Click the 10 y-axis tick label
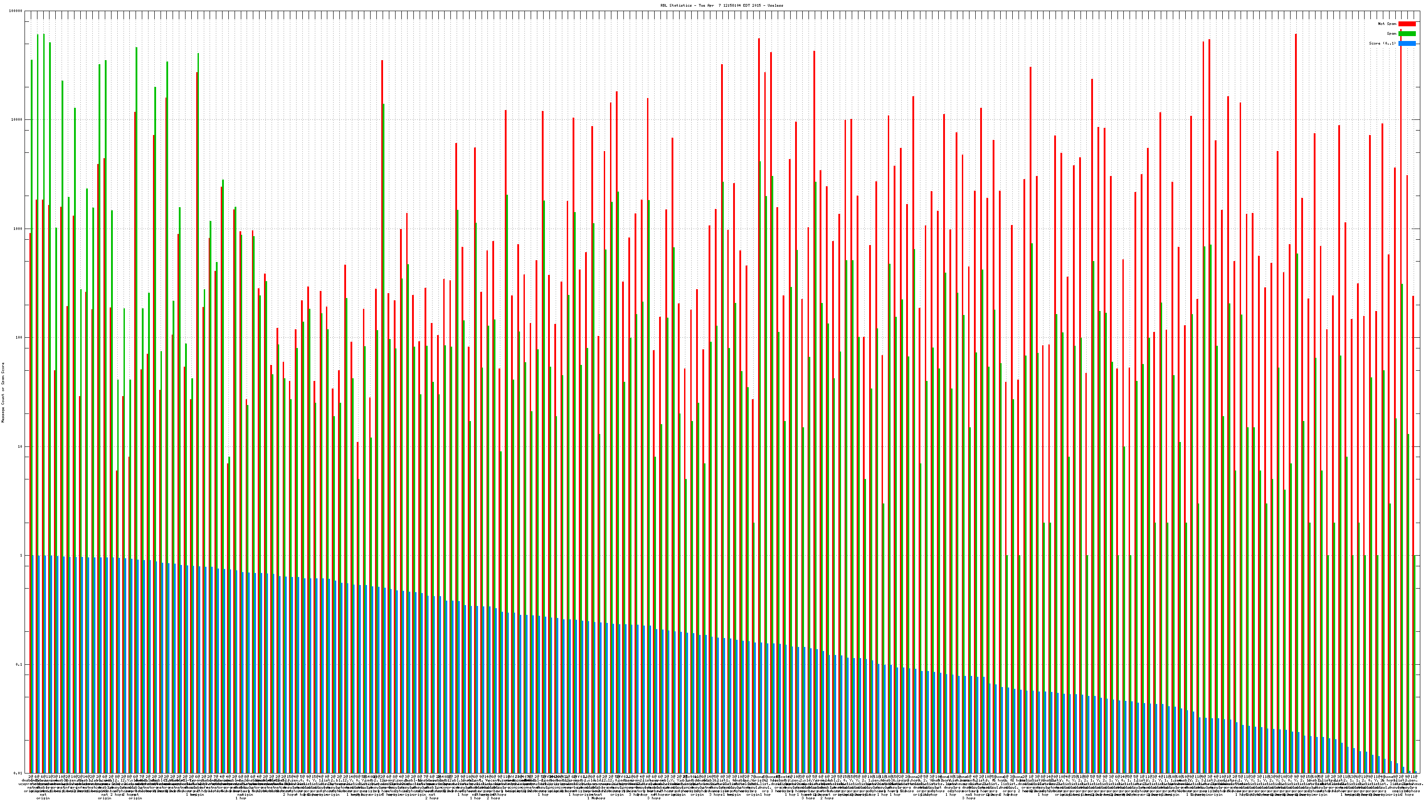The image size is (1427, 802). click(x=21, y=446)
